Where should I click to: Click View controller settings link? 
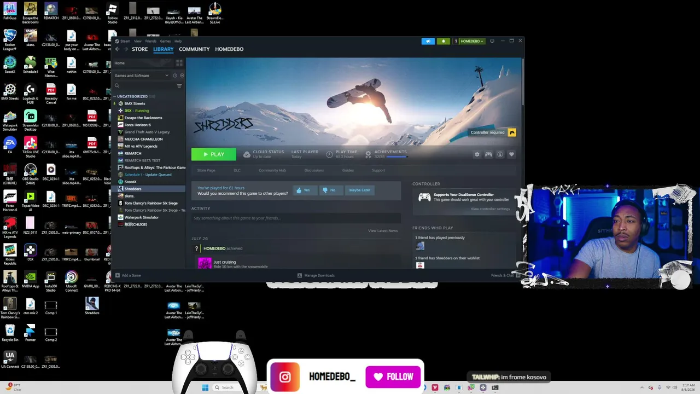[490, 209]
